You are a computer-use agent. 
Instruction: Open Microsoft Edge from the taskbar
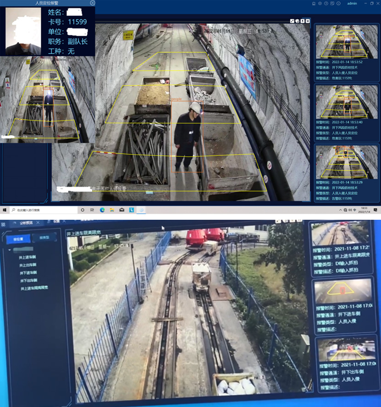click(102, 210)
